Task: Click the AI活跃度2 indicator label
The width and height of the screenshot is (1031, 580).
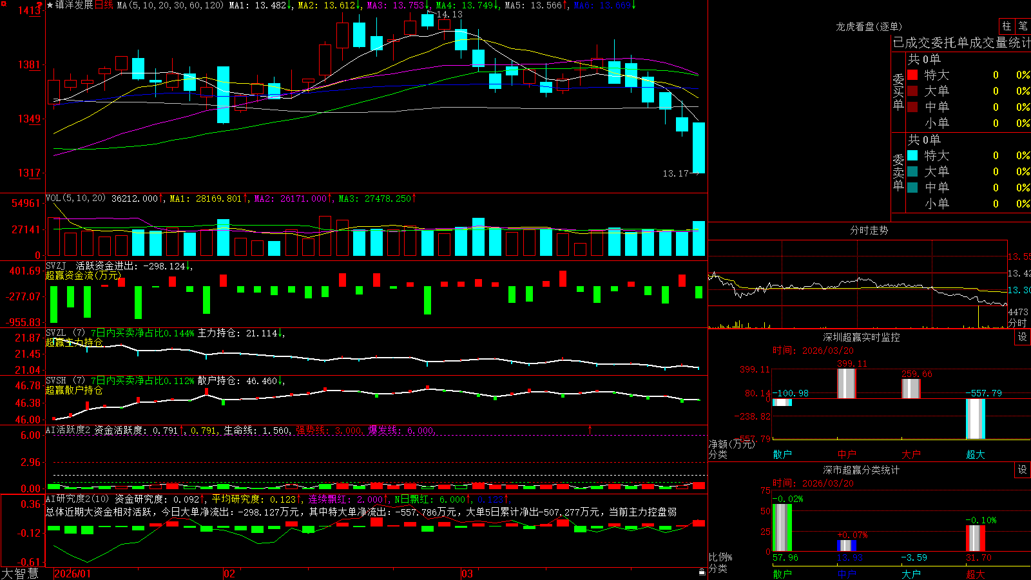Action: pos(68,430)
